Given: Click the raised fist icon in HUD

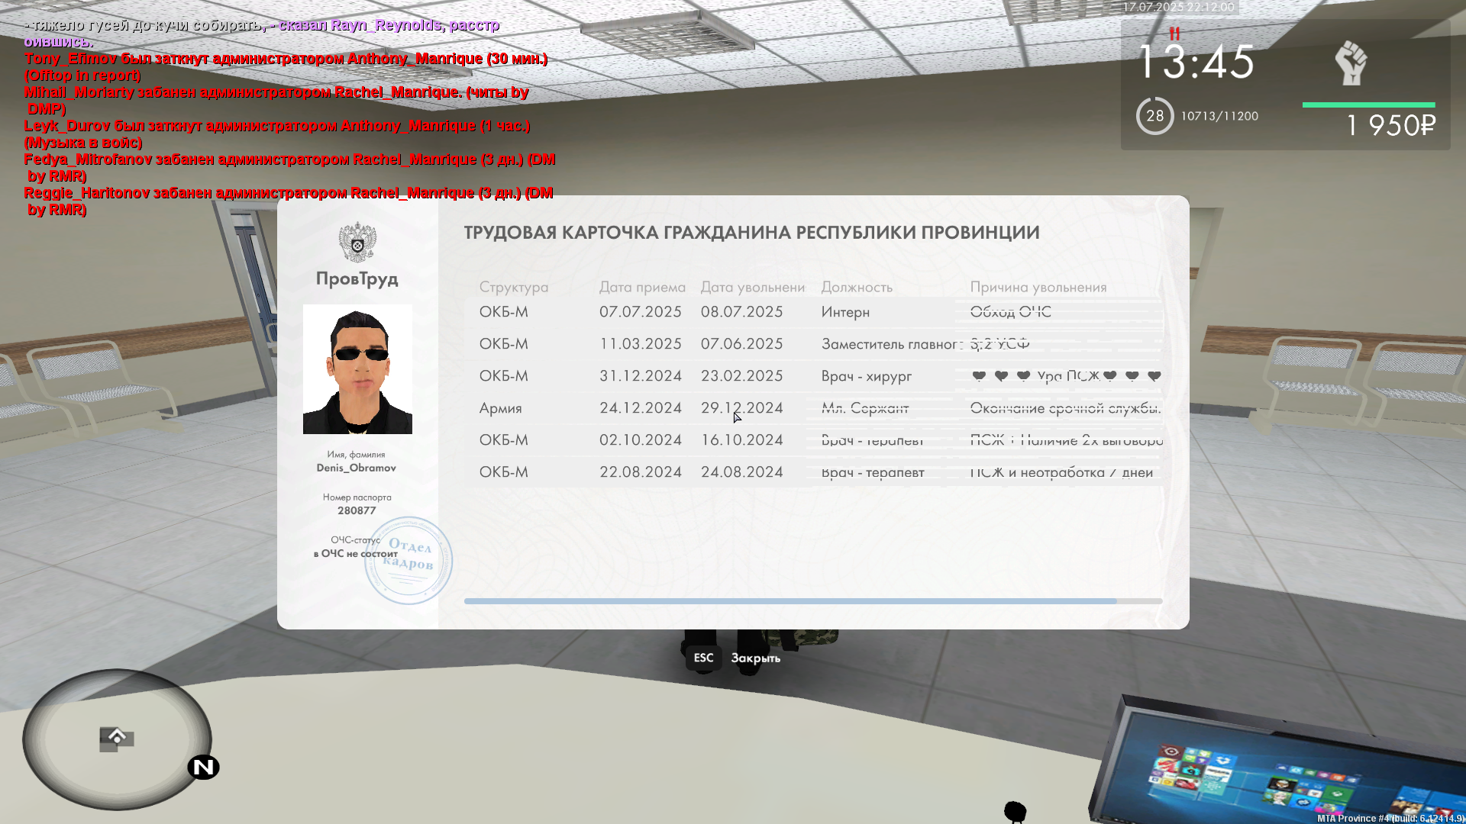Looking at the screenshot, I should (x=1351, y=63).
